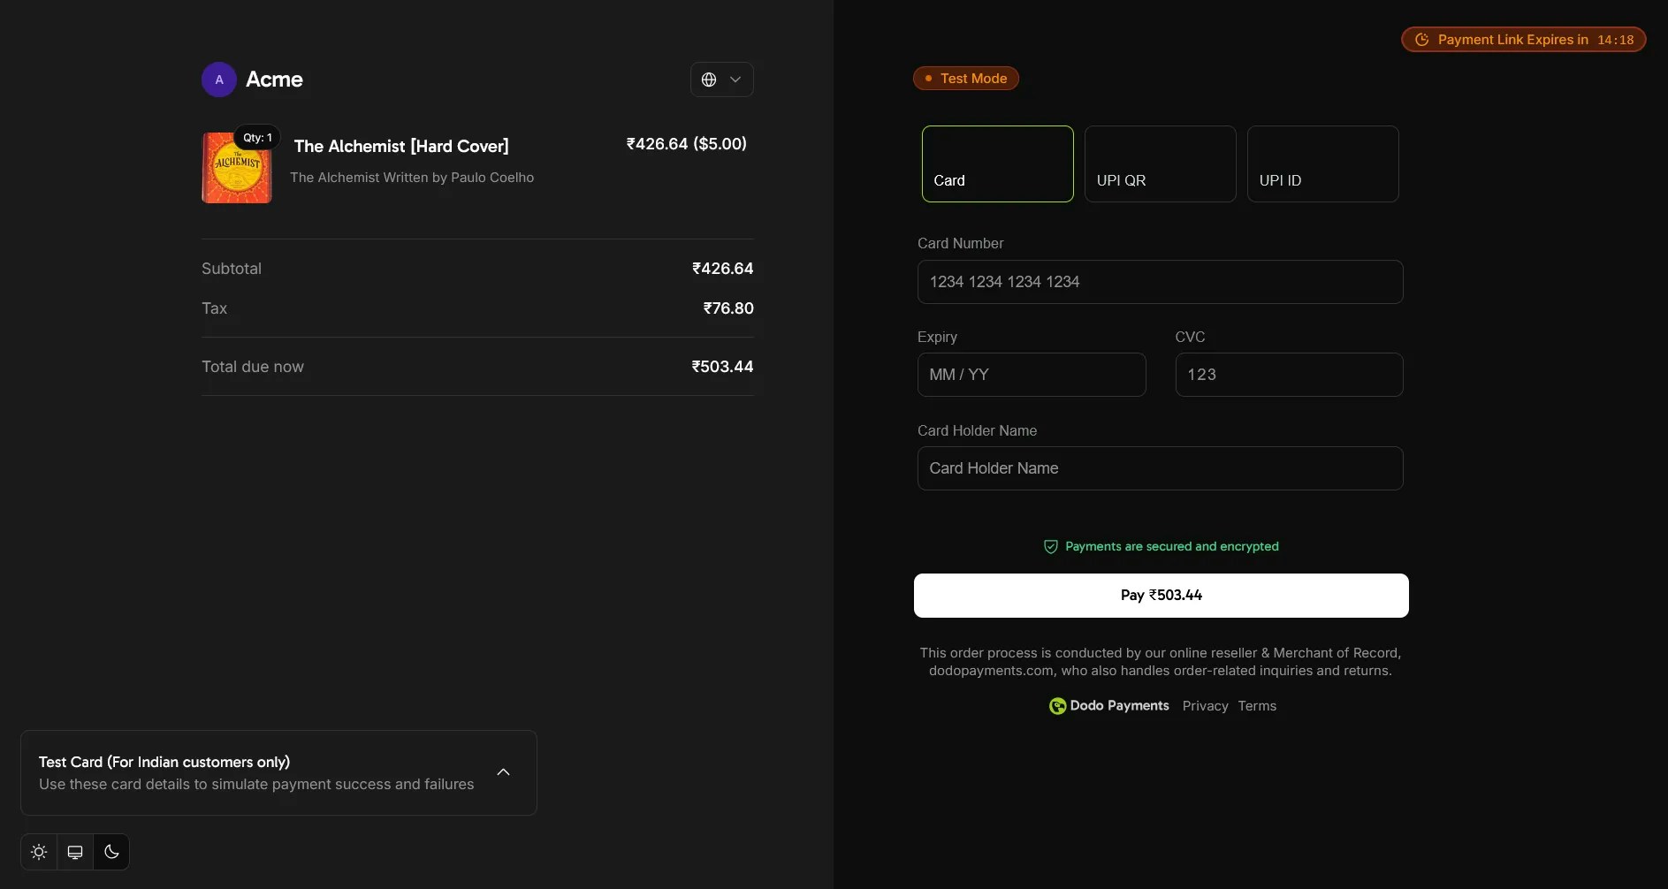1668x889 pixels.
Task: Click the Pay ₹503.44 button
Action: tap(1161, 596)
